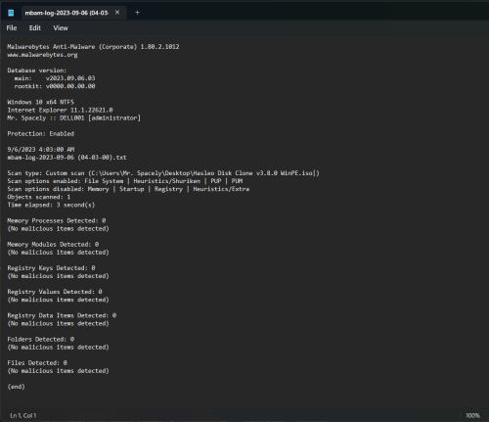Add a new tab with the plus button
The width and height of the screenshot is (489, 422).
[x=137, y=13]
